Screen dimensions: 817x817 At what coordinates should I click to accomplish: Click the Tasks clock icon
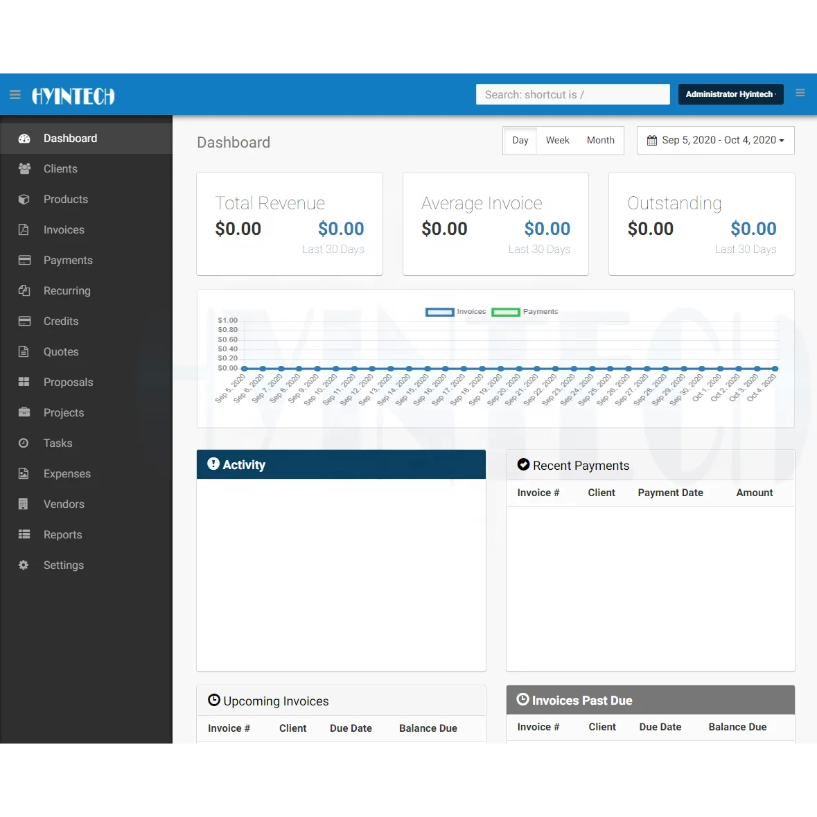click(24, 443)
